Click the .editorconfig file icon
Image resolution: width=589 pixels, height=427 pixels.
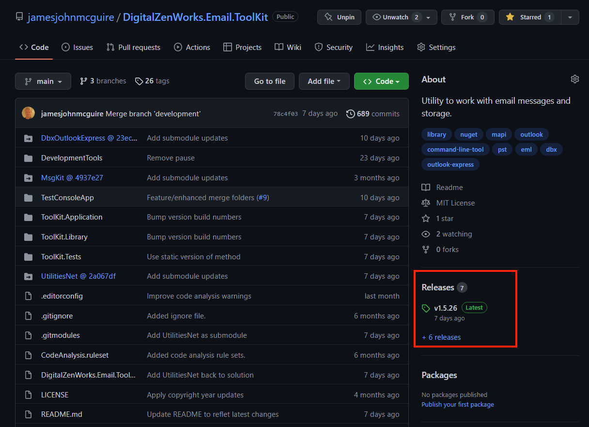[x=29, y=296]
